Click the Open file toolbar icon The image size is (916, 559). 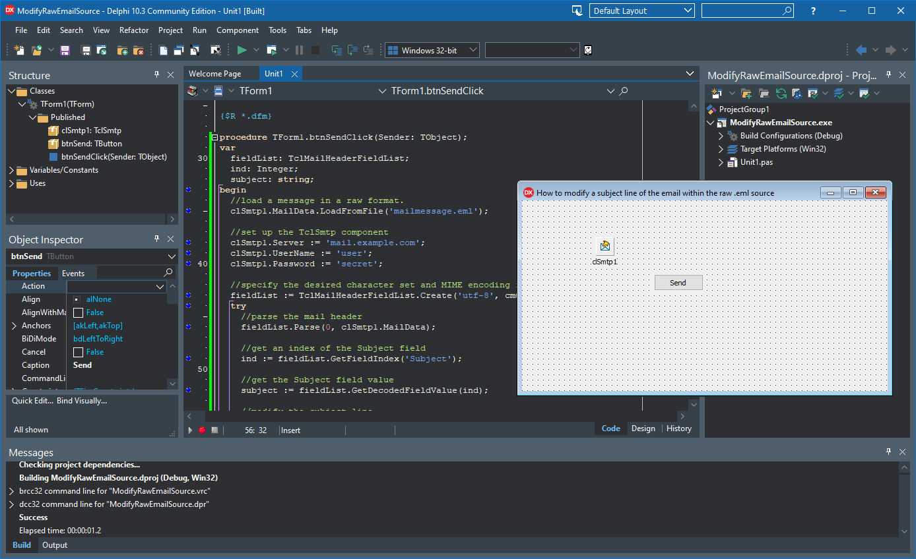(x=37, y=50)
